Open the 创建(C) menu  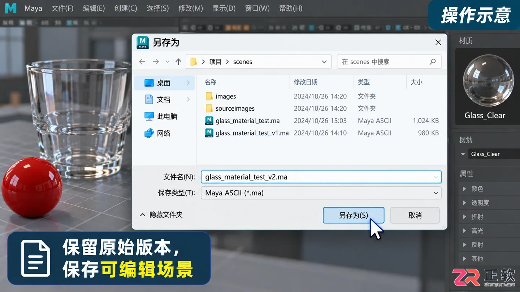coord(126,8)
